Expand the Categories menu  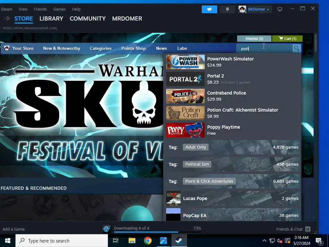(x=101, y=48)
